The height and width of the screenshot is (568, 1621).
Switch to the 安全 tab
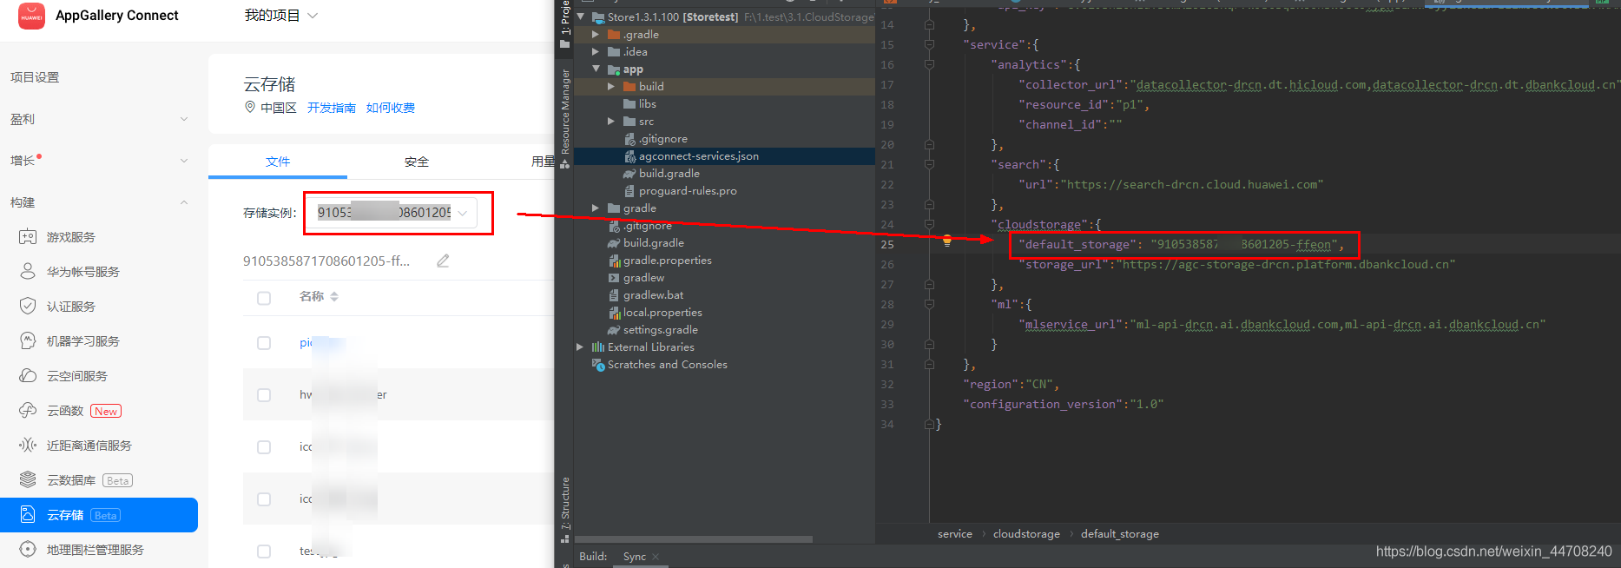pos(417,162)
